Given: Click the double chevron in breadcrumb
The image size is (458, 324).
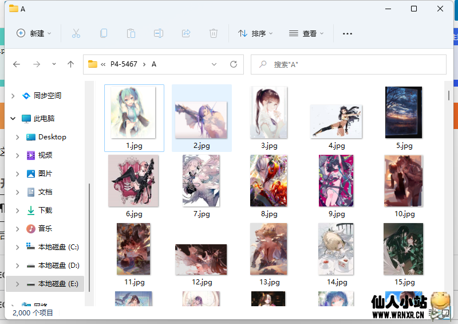Looking at the screenshot, I should click(x=103, y=64).
